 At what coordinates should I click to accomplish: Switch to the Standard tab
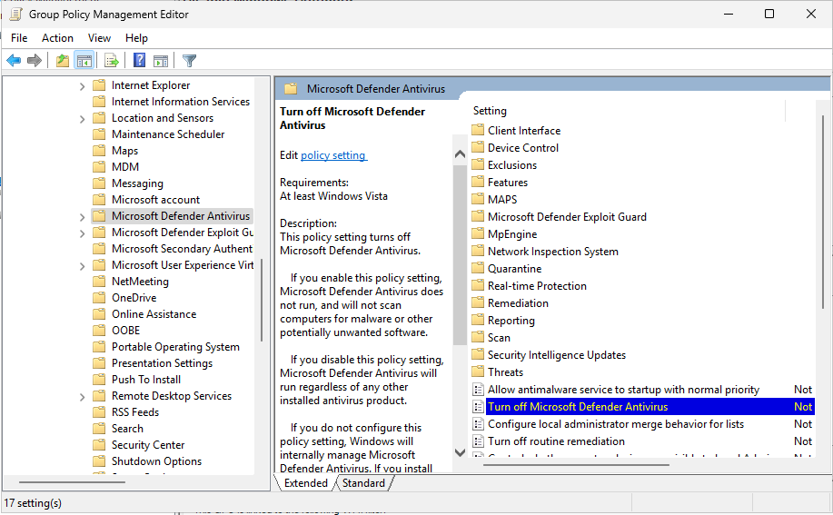(x=363, y=483)
